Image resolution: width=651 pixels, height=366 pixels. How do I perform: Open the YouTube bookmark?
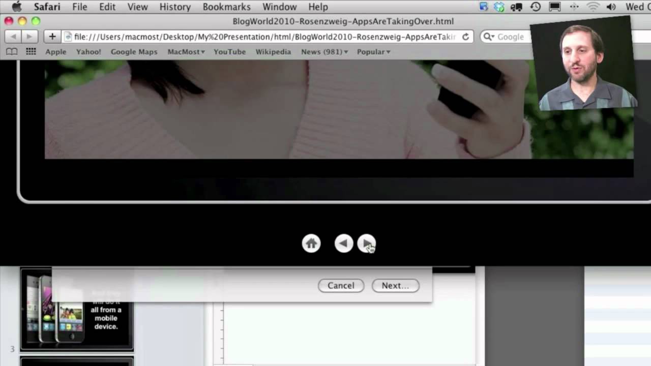pos(229,52)
